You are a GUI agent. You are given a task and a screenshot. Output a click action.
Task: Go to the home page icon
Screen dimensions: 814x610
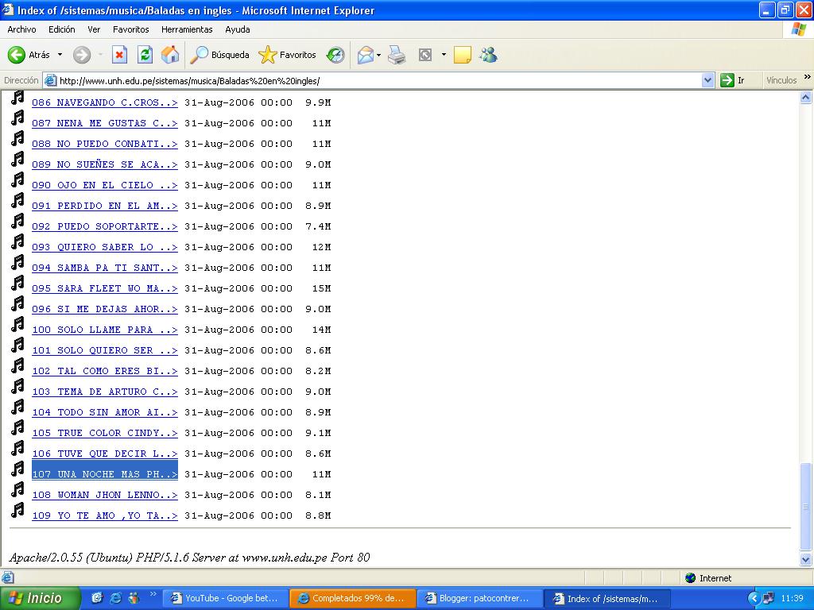point(170,55)
